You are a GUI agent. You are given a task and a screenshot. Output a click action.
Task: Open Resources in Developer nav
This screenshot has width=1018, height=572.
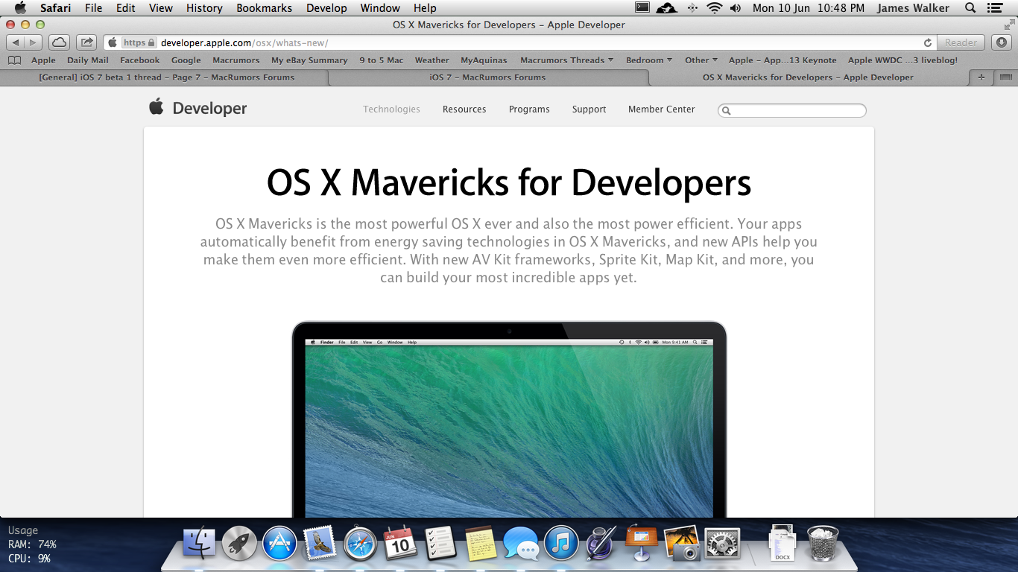coord(464,109)
